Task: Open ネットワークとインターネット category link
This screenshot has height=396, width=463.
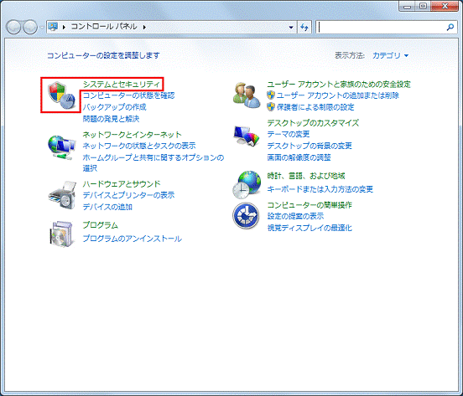Action: (132, 134)
